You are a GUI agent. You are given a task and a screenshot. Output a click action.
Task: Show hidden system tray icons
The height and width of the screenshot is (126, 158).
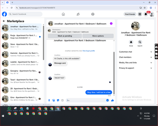138,116
